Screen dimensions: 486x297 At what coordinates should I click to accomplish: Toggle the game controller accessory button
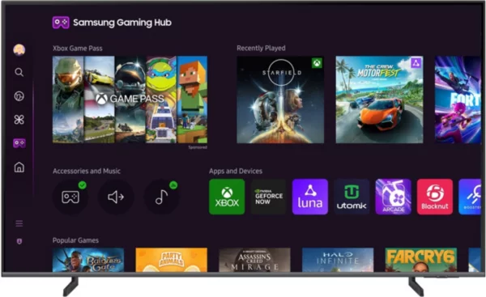tap(70, 197)
